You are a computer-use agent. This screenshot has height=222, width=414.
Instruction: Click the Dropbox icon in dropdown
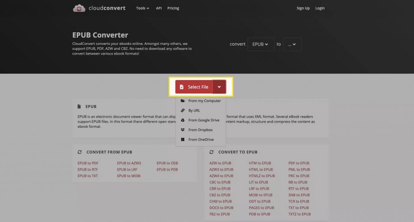click(182, 130)
